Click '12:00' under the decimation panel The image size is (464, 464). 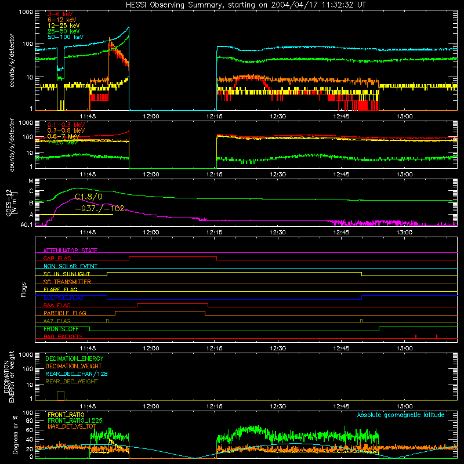[x=151, y=407]
